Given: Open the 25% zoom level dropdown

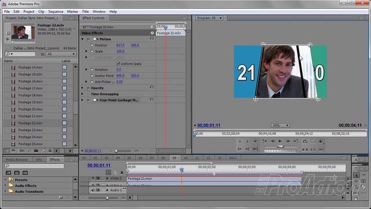Looking at the screenshot, I should click(280, 125).
